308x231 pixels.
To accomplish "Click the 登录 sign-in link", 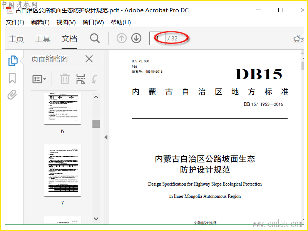I will (298, 39).
